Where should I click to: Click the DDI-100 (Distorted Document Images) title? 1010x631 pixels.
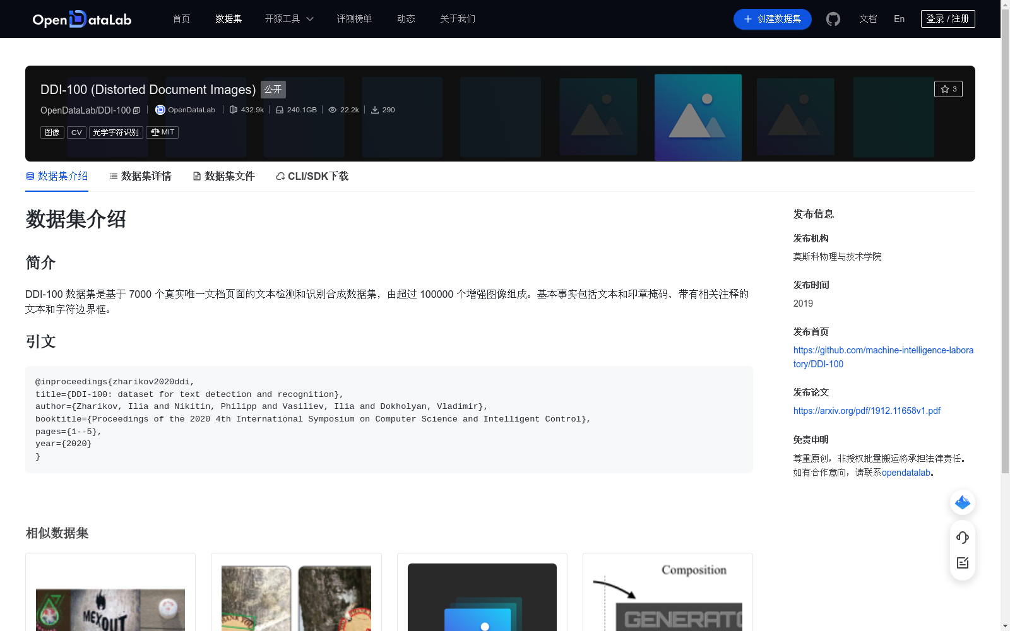click(x=148, y=90)
